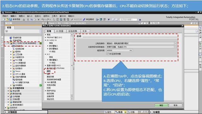The height and width of the screenshot is (114, 202).
Task: Expand the Web 服务器 section
Action: [45, 82]
